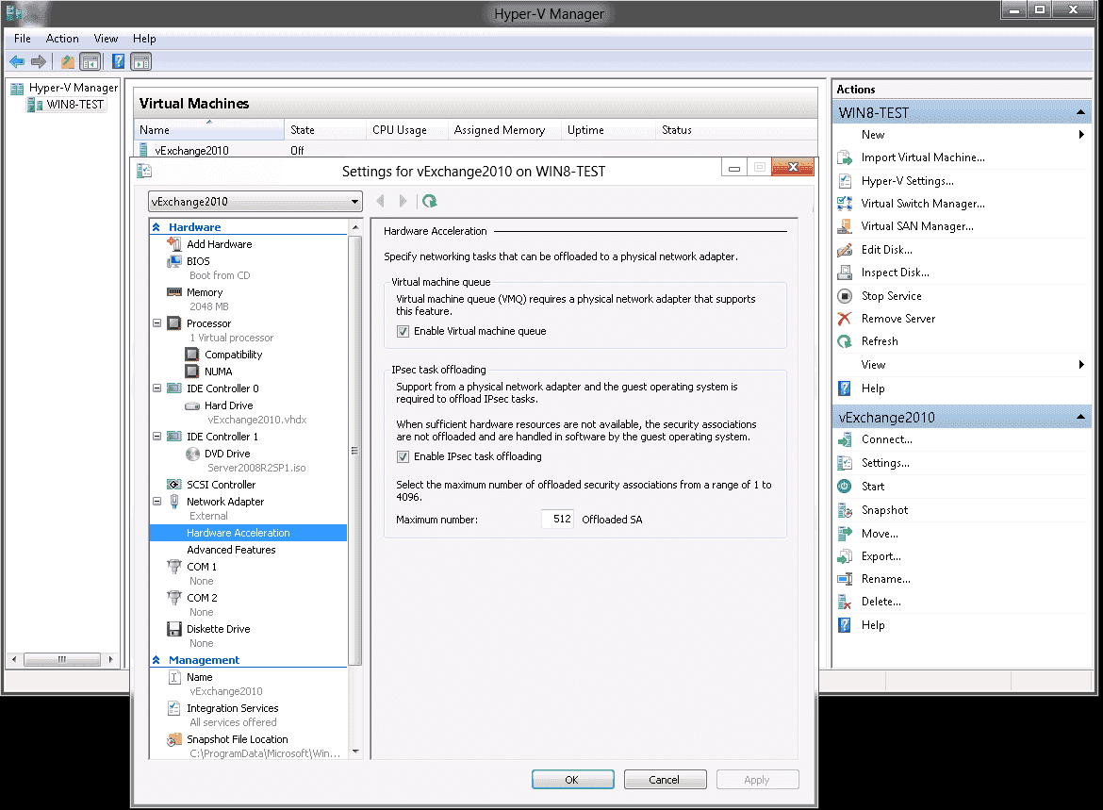
Task: Collapse the WIN8-TEST actions section
Action: pyautogui.click(x=1080, y=112)
